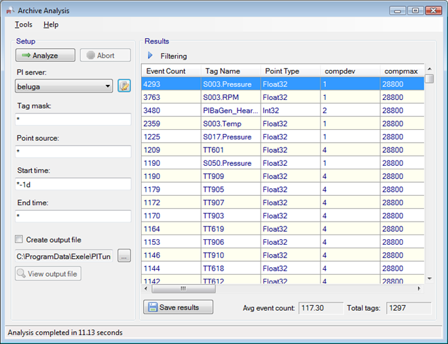Click in the Start time field
Screen dimensions: 448x344
(73, 184)
